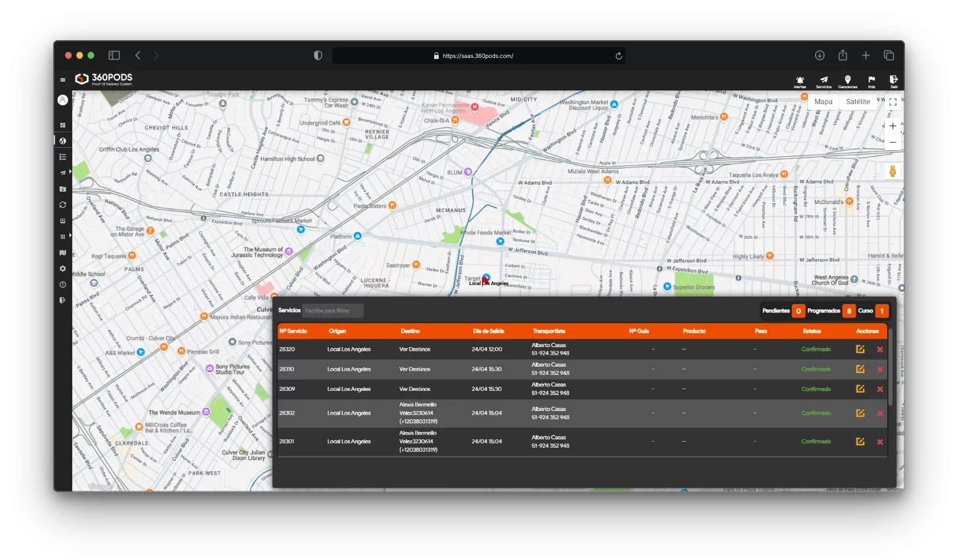Toggle the hamburger menu sidebar
Image resolution: width=954 pixels, height=560 pixels.
(x=63, y=80)
